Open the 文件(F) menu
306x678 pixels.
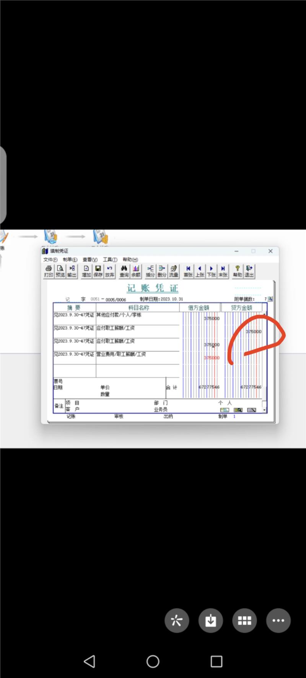(x=50, y=260)
